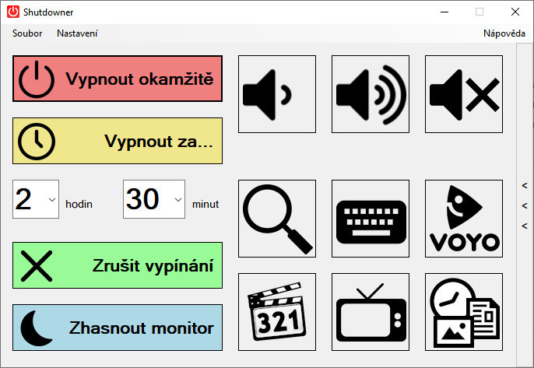This screenshot has width=534, height=368.
Task: Open the television icon tile
Action: [371, 312]
